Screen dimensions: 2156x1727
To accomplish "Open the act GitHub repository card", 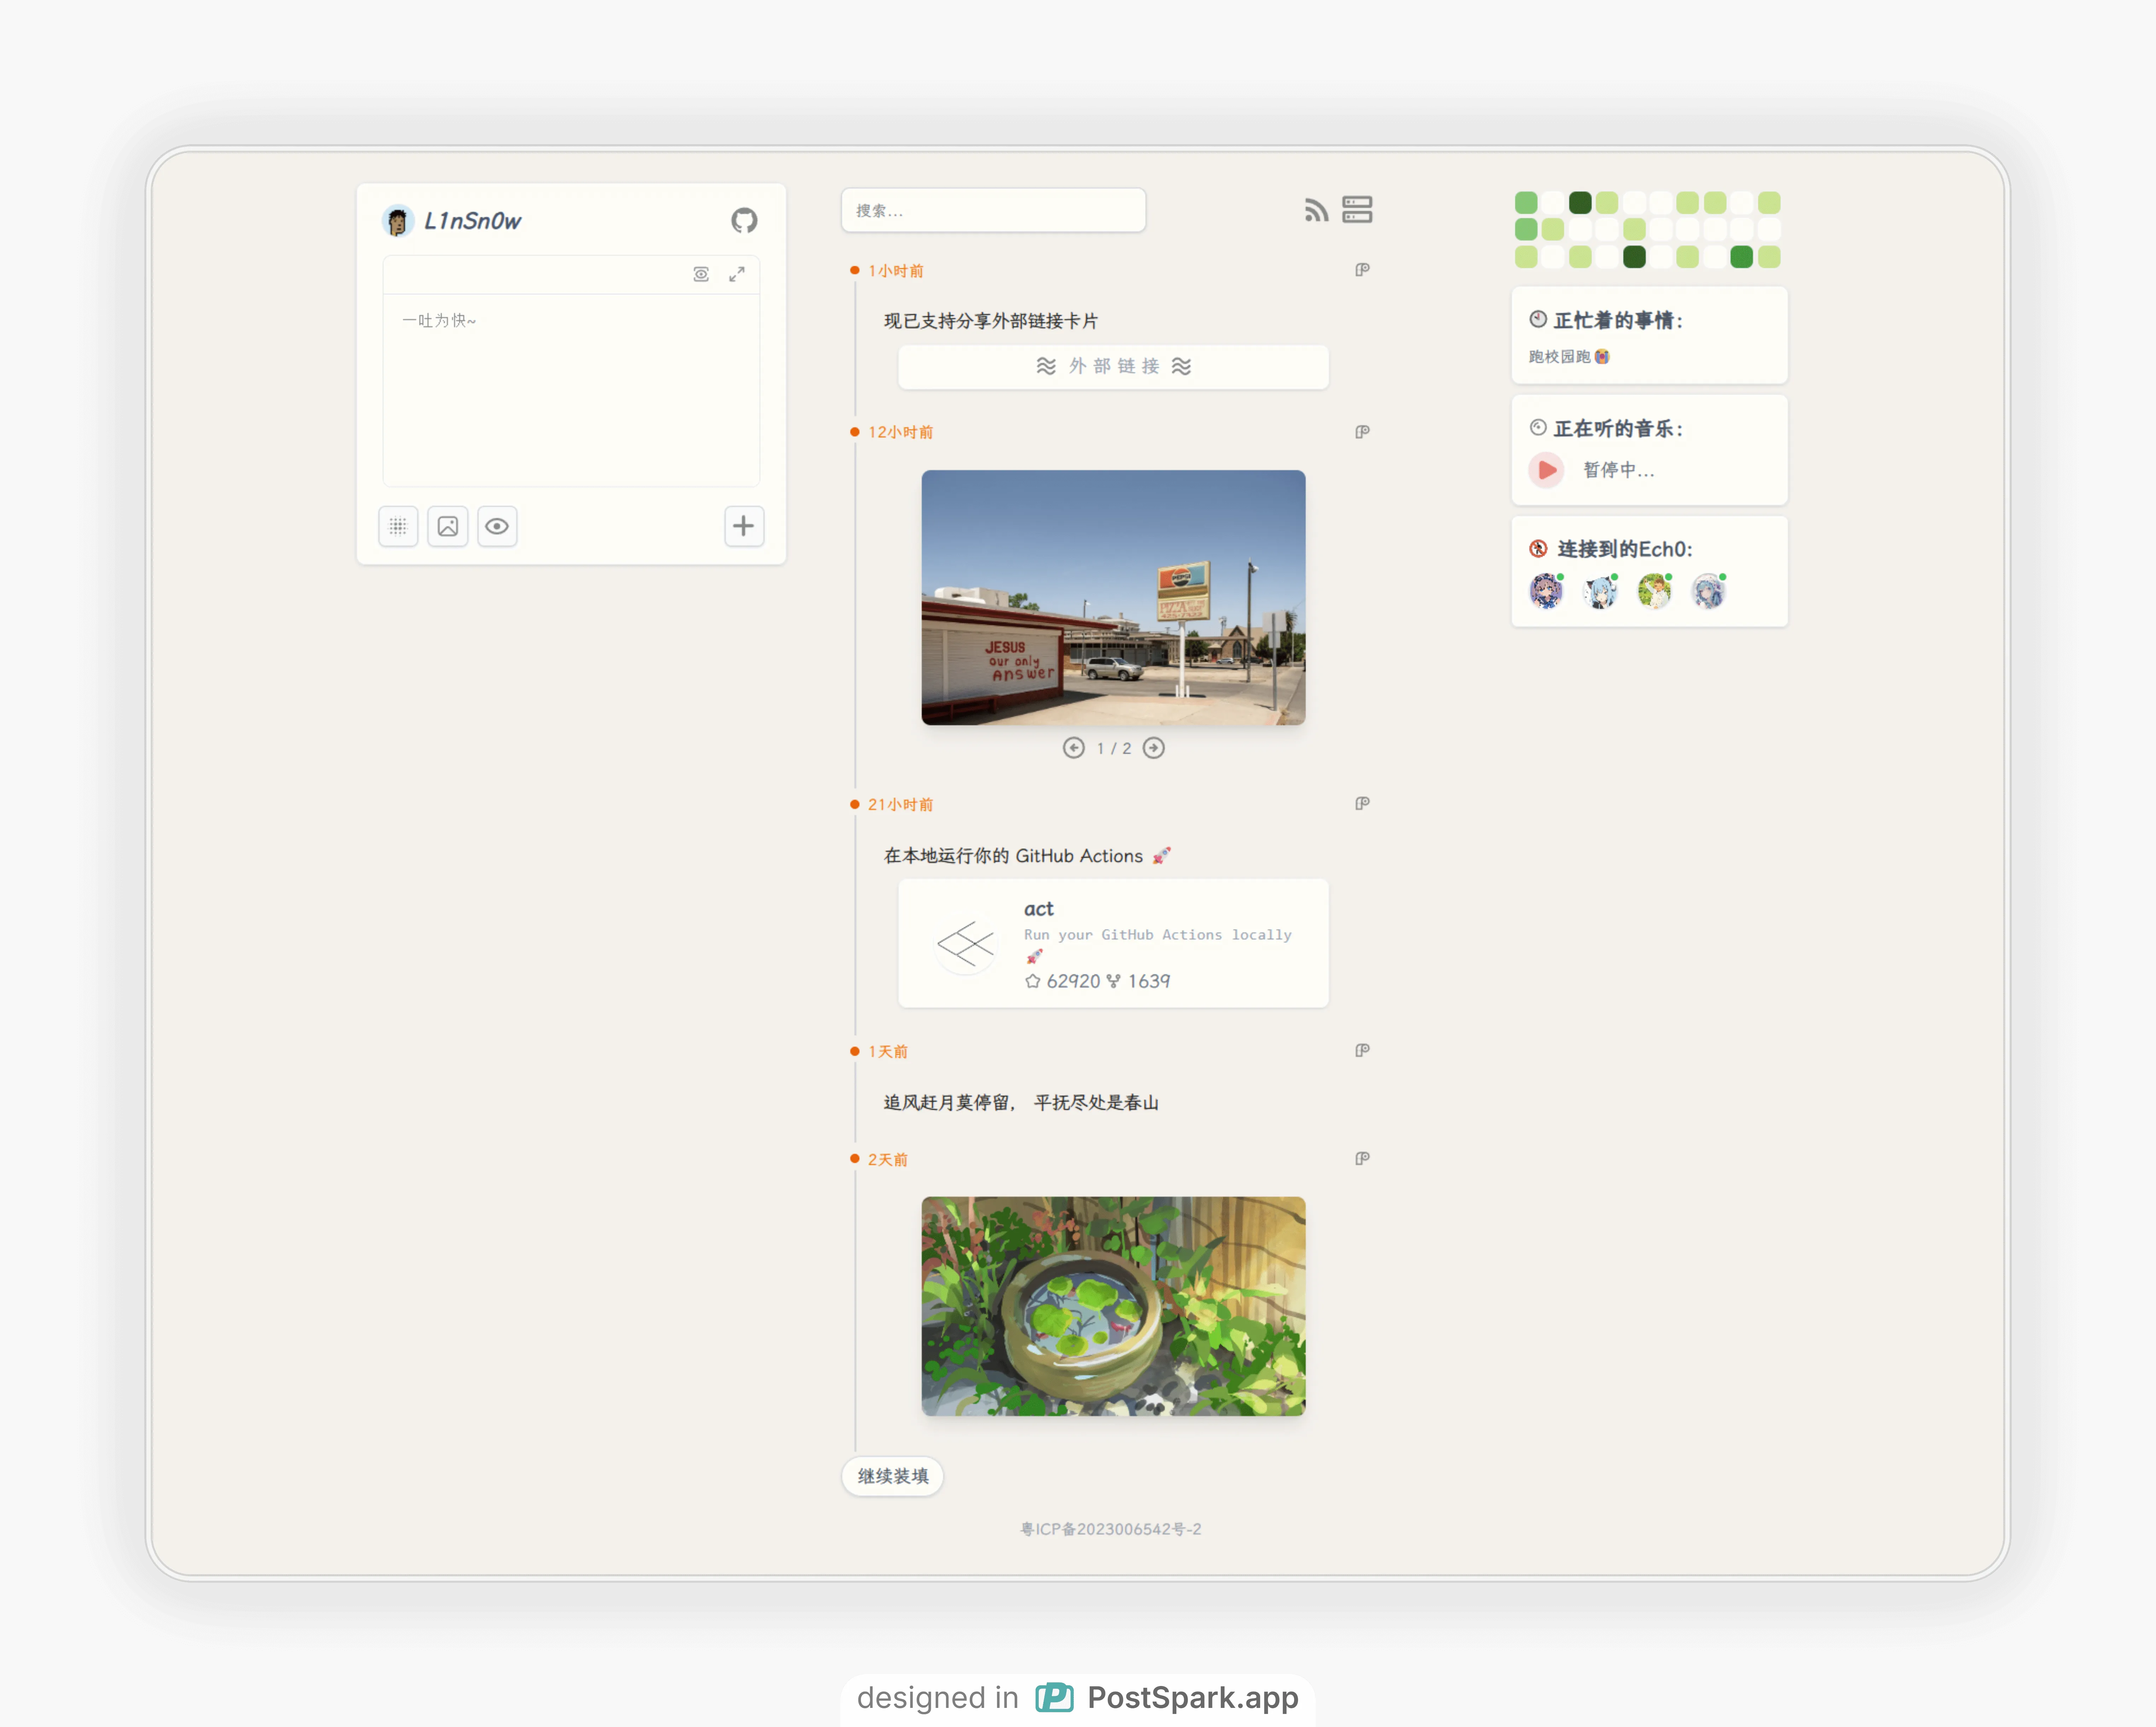I will (x=1113, y=943).
